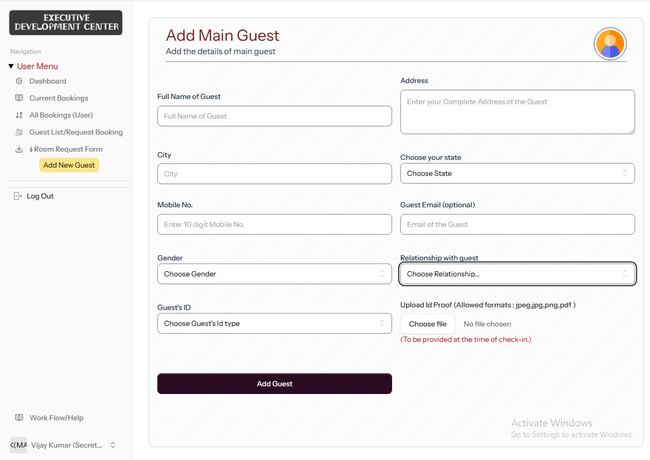Open Guest List/Request Booking menu item
Image resolution: width=650 pixels, height=460 pixels.
click(x=76, y=132)
